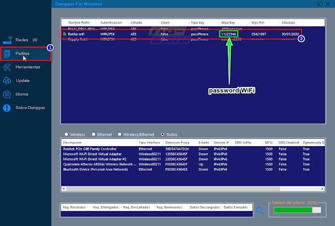
Task: Click the restore window icon in title bar
Action: tap(320, 4)
